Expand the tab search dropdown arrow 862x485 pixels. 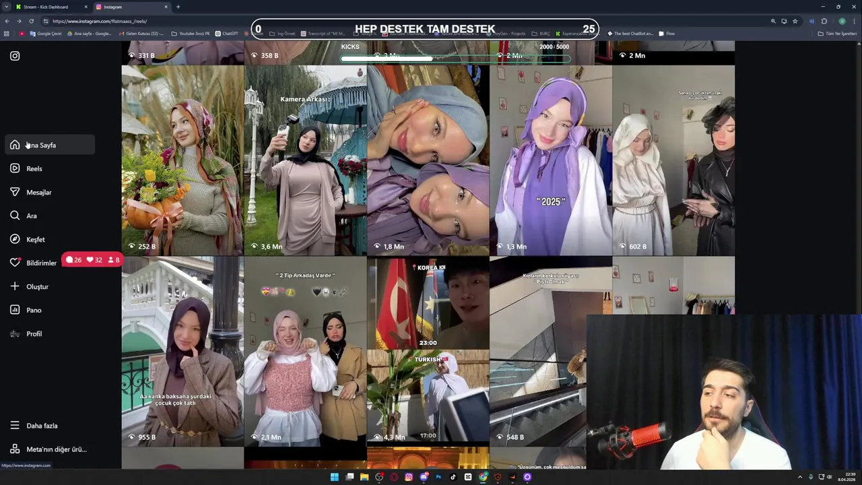pos(7,7)
